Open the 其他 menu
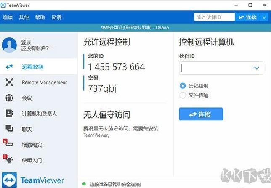Viewport: 271px width, 188px height. (x=24, y=17)
